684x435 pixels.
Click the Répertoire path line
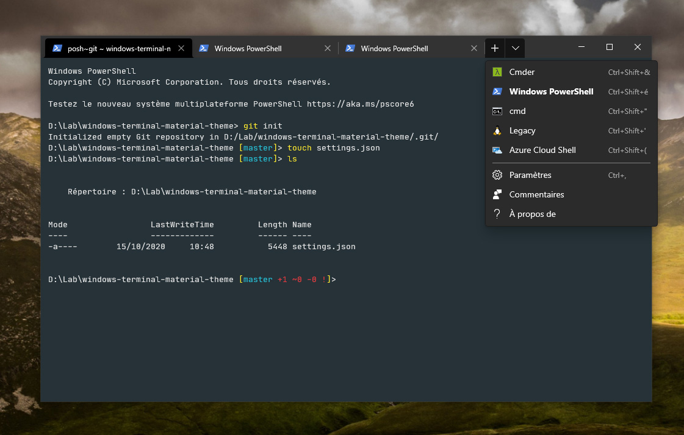[192, 191]
